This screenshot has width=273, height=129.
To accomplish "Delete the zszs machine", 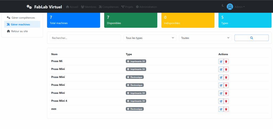I will coord(226,109).
